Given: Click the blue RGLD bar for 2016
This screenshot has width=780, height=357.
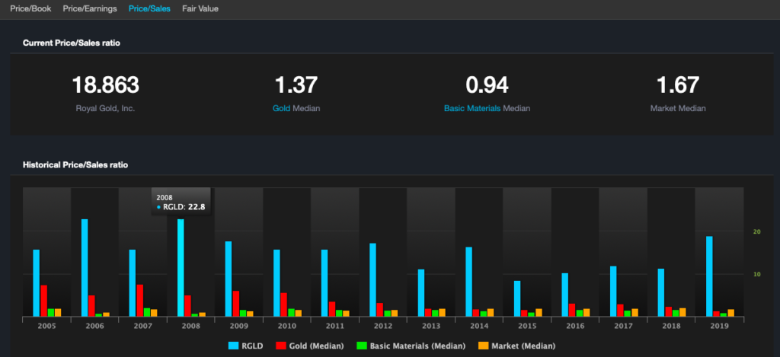Looking at the screenshot, I should point(565,295).
